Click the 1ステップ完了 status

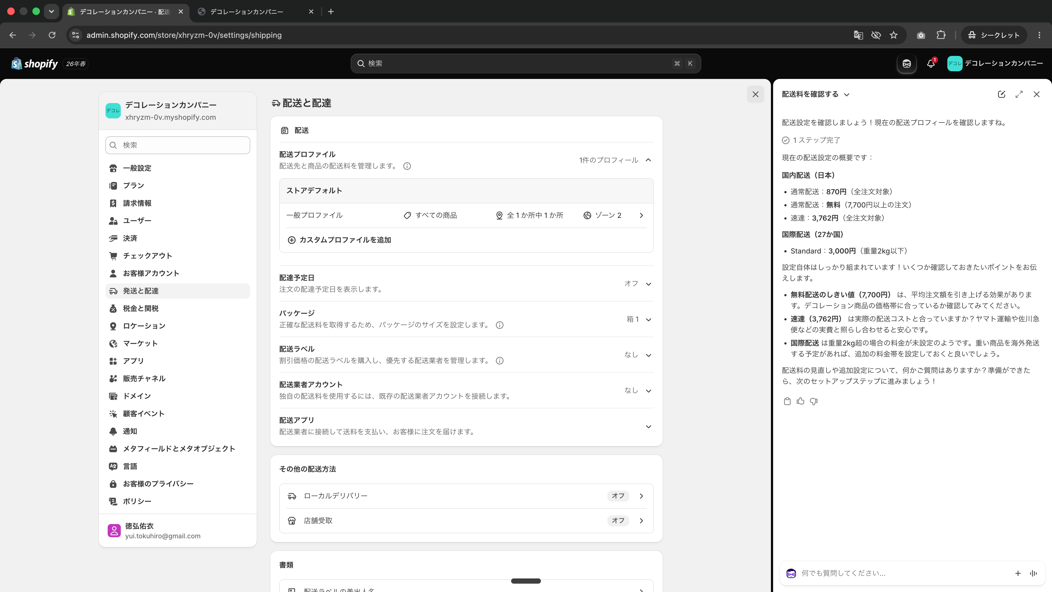click(811, 140)
